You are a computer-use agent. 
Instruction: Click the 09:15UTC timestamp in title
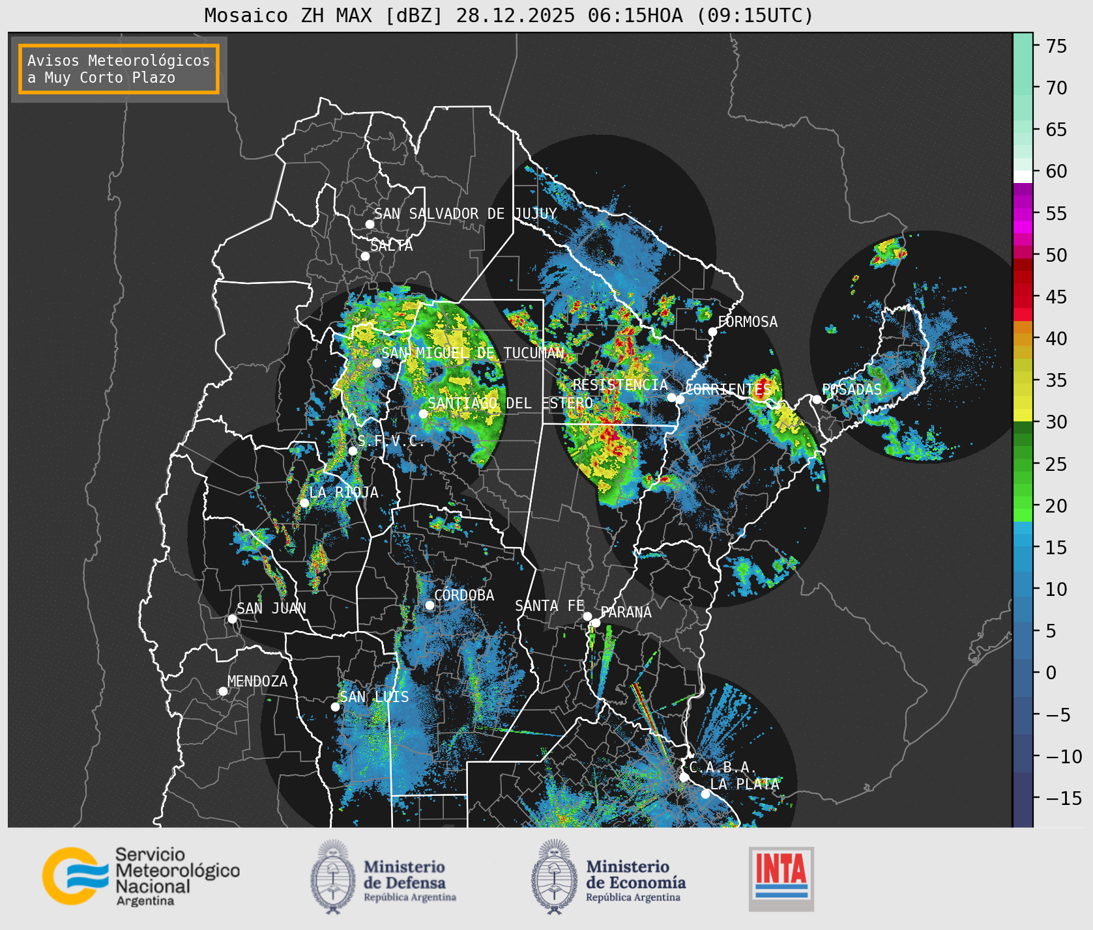755,15
